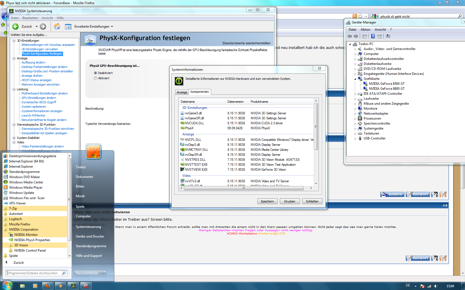
Task: Click the user picture flower thumbnail
Action: click(x=93, y=151)
